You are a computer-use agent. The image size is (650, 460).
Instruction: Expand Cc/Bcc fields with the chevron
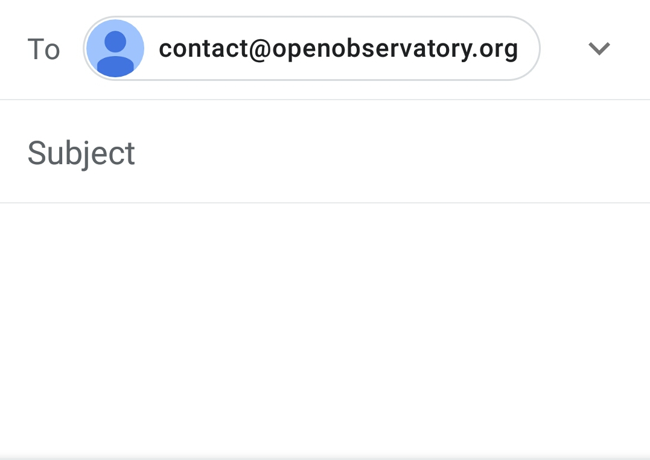tap(599, 49)
